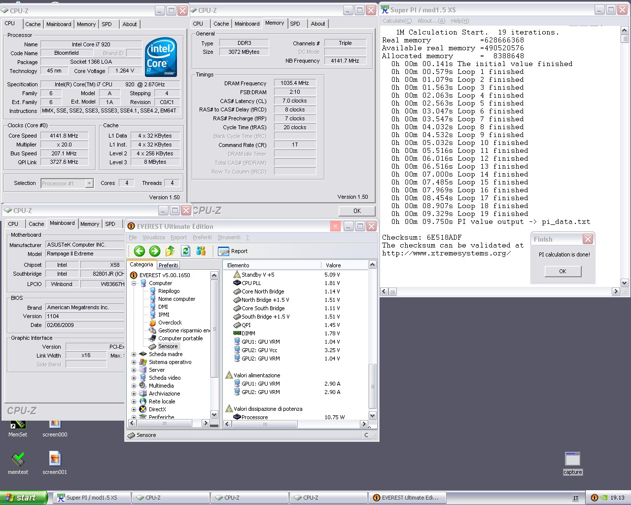Select DMI in the EVEREST tree
The height and width of the screenshot is (505, 631).
click(163, 307)
